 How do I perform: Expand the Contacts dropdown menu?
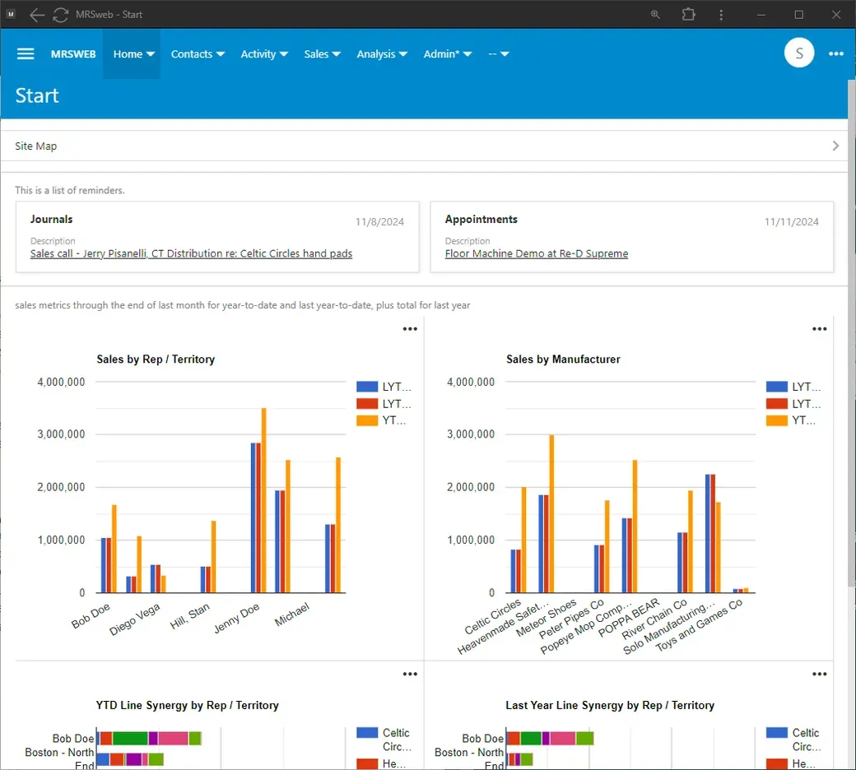pos(198,53)
